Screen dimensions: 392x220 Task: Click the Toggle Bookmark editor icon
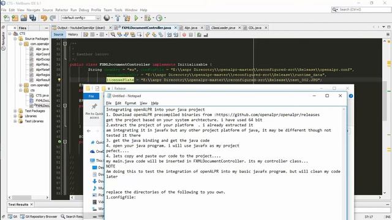coord(160,35)
